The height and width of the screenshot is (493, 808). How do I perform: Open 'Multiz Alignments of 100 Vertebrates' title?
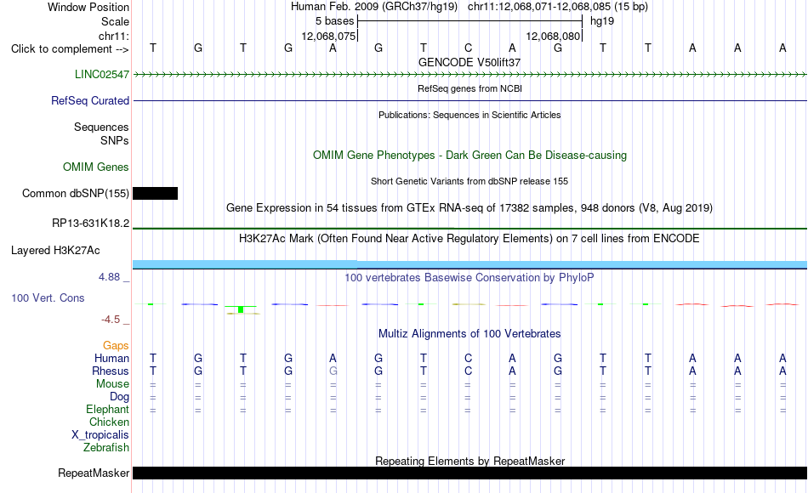point(469,334)
